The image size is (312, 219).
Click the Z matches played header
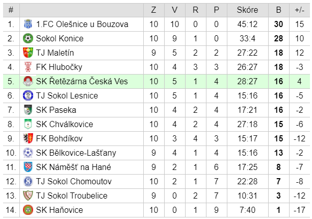pyautogui.click(x=153, y=10)
